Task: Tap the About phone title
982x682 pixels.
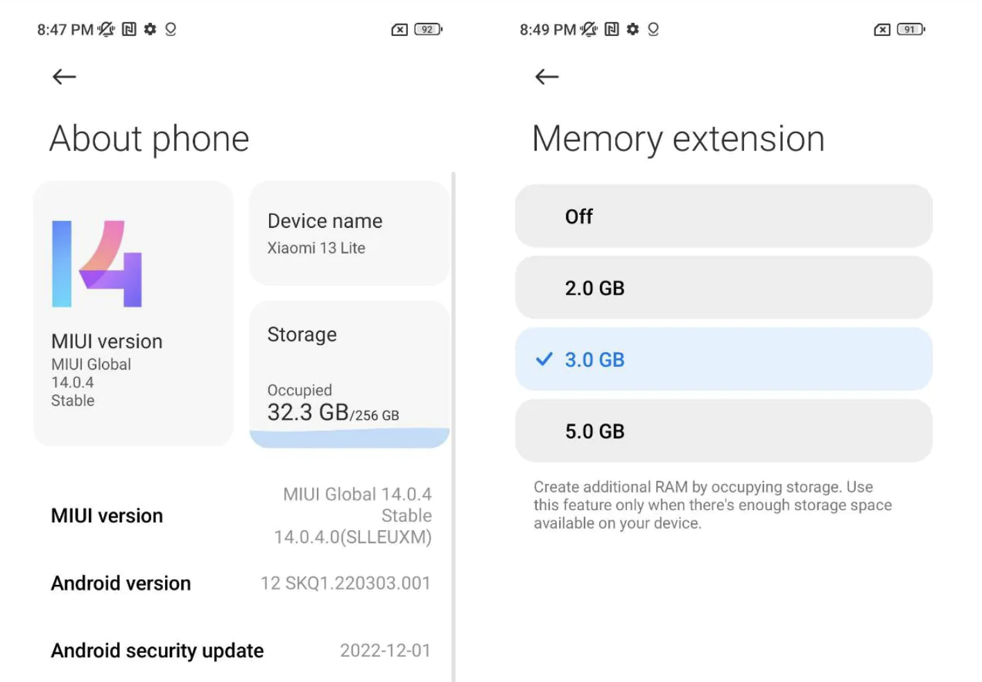Action: (x=149, y=139)
